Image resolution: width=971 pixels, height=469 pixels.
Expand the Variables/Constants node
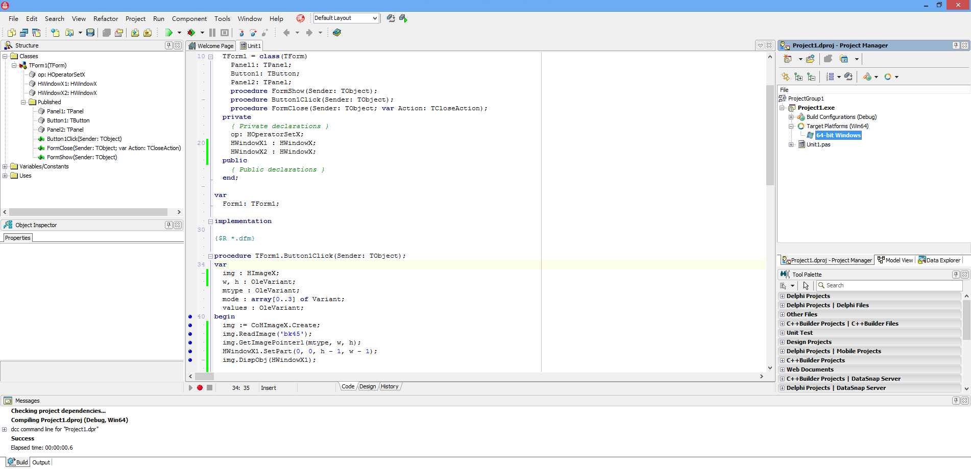tap(5, 166)
